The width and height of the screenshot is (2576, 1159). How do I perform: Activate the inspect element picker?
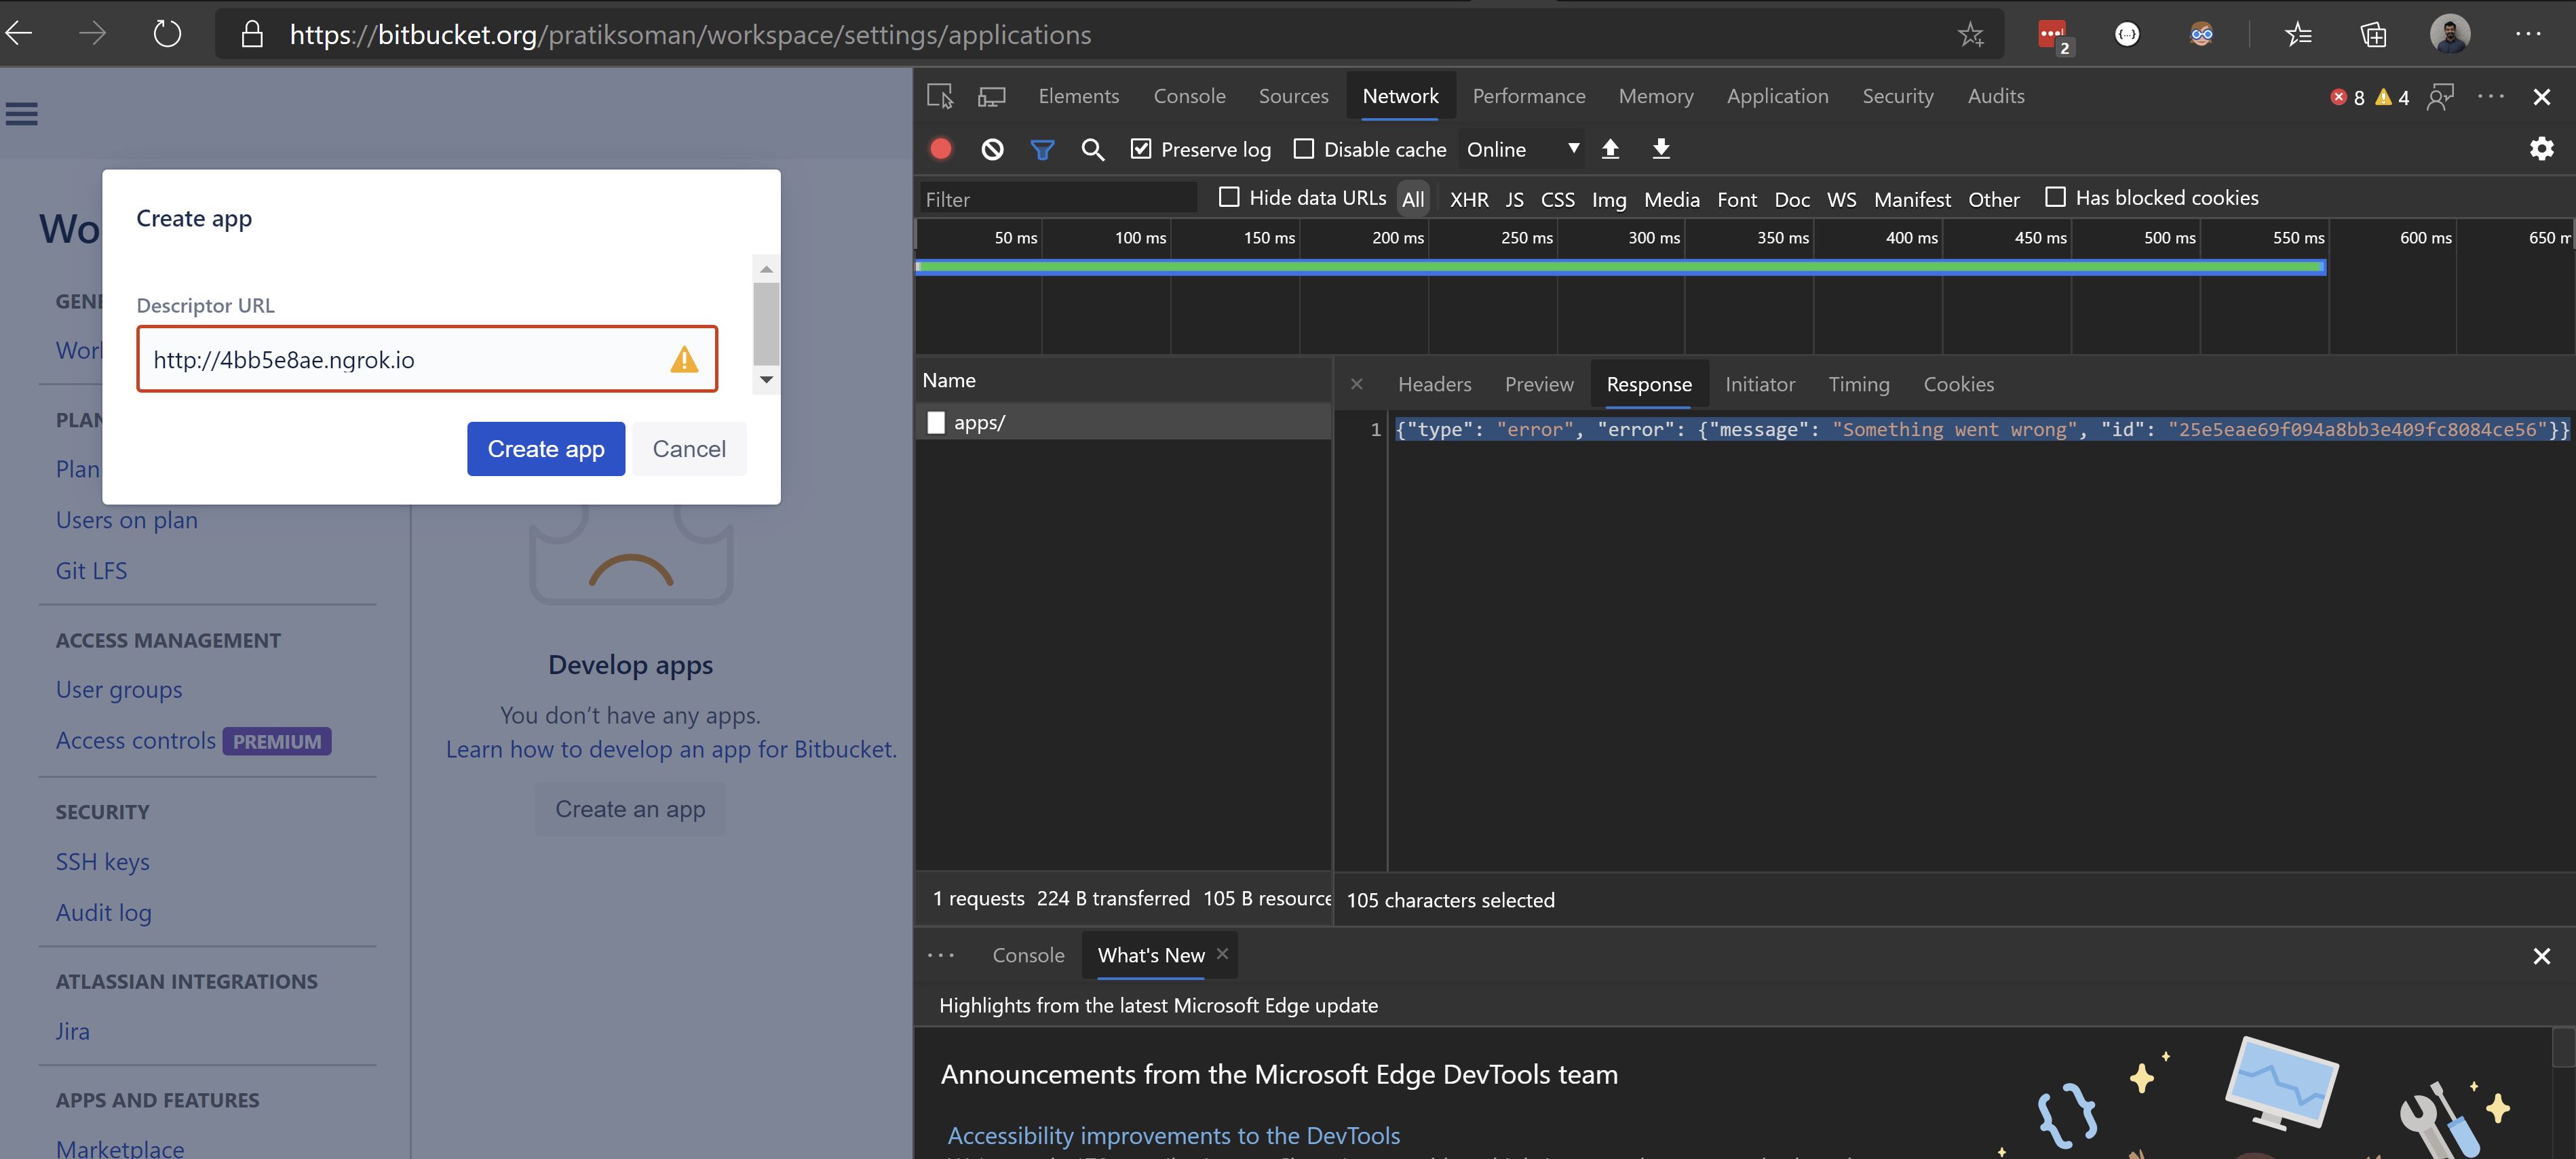940,96
